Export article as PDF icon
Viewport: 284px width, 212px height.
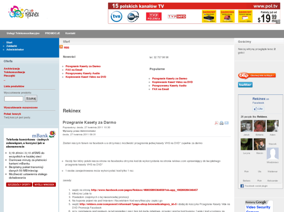point(216,123)
